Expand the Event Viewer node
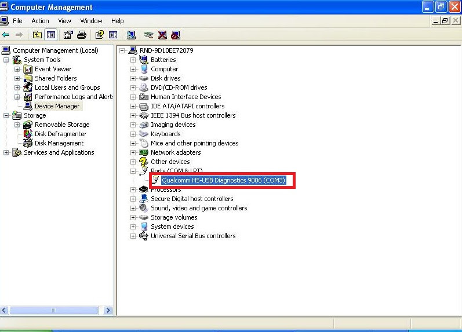This screenshot has height=332, width=462. tap(17, 69)
